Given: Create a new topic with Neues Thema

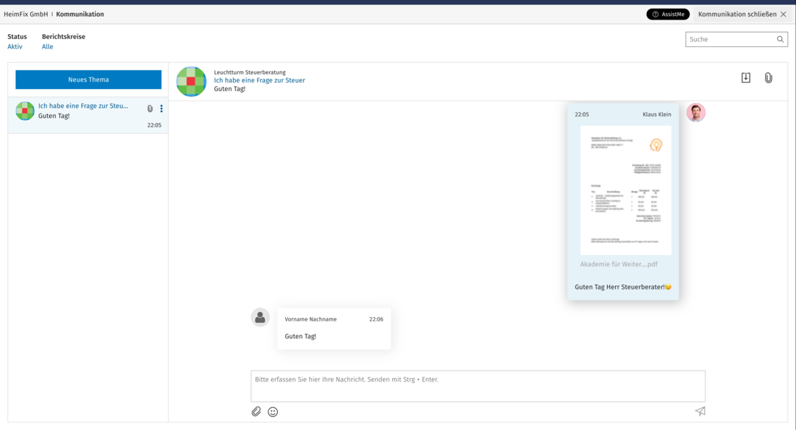Looking at the screenshot, I should point(88,80).
